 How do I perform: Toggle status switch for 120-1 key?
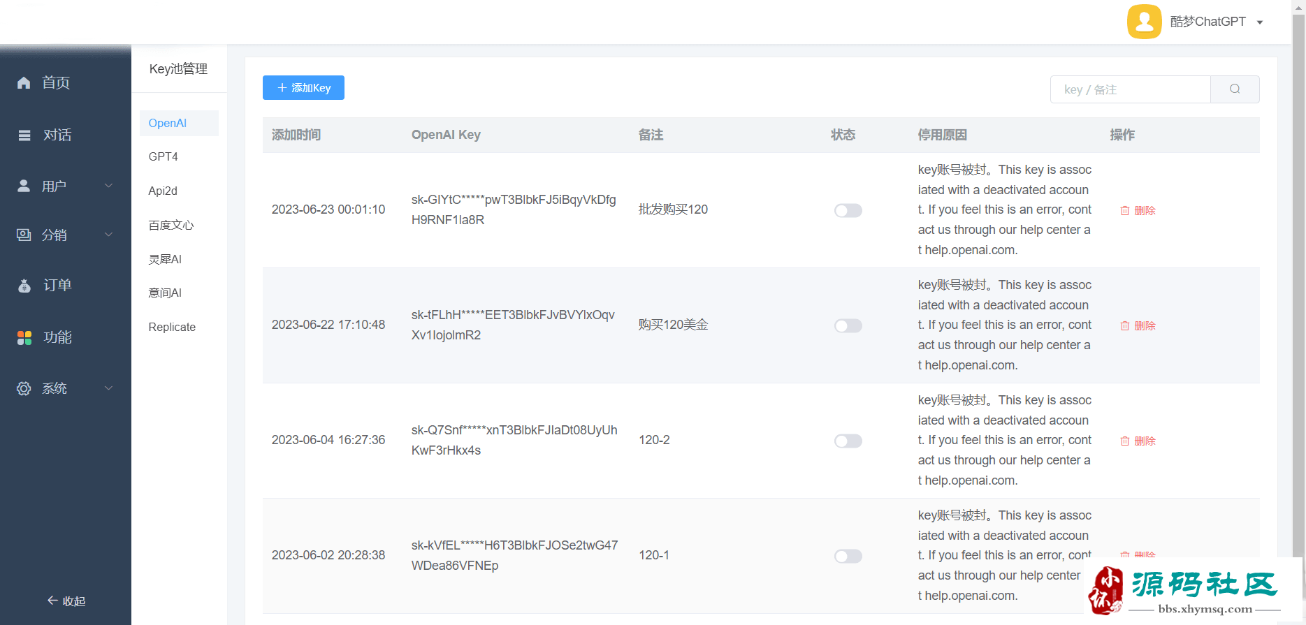point(848,556)
